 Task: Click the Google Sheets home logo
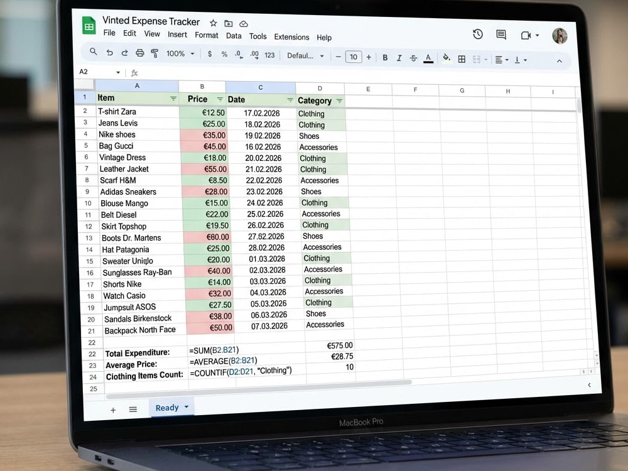89,26
